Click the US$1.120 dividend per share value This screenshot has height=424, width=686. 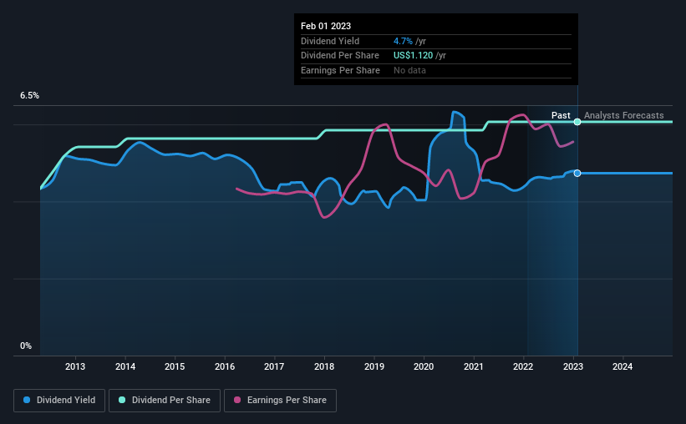[413, 56]
